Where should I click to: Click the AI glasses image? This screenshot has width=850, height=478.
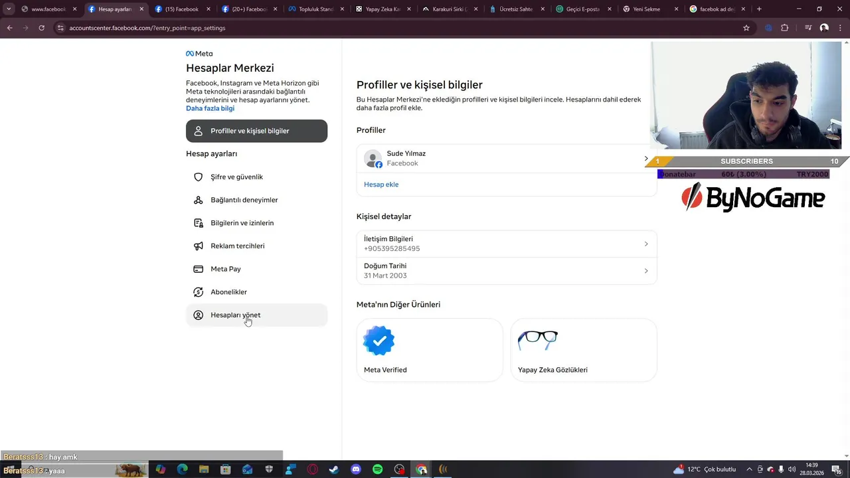537,340
